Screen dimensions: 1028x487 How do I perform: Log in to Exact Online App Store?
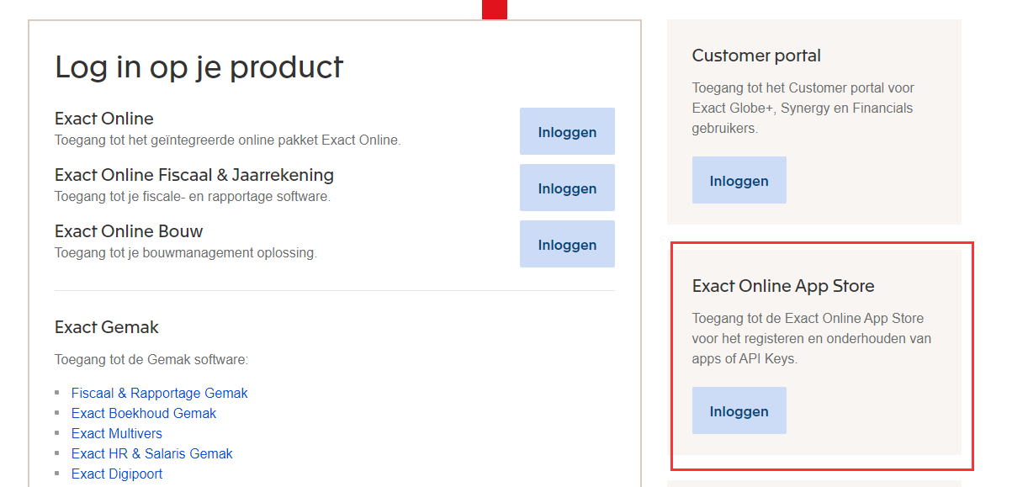(739, 410)
